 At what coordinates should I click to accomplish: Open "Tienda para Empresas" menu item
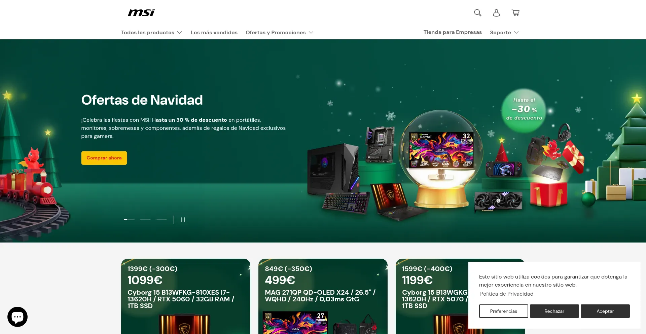(x=453, y=32)
